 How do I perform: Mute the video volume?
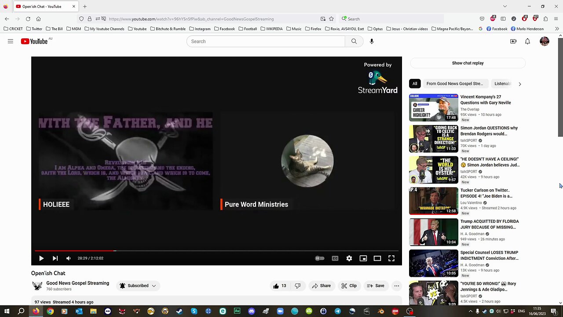[x=68, y=258]
